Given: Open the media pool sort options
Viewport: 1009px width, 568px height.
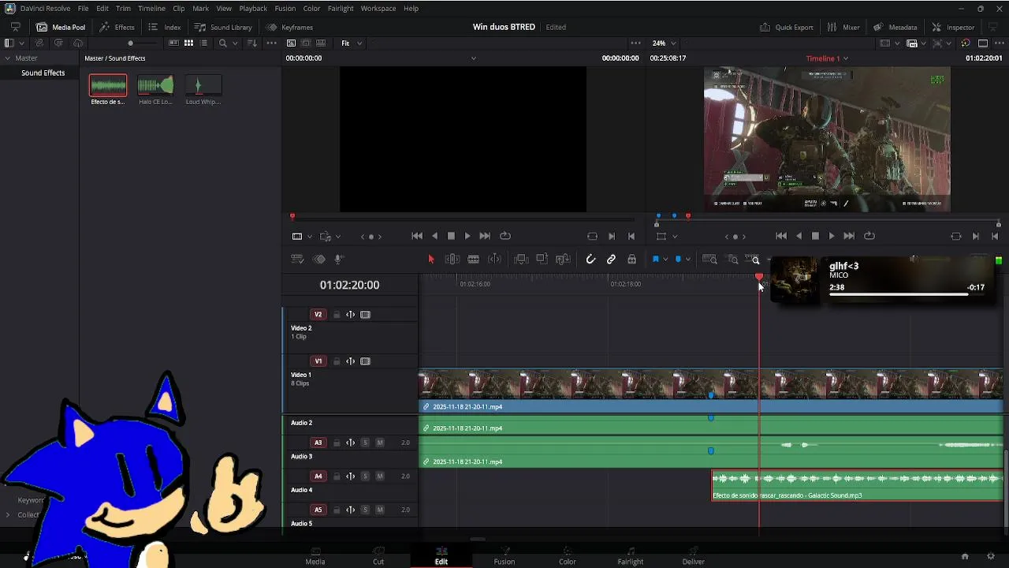Looking at the screenshot, I should tap(252, 43).
